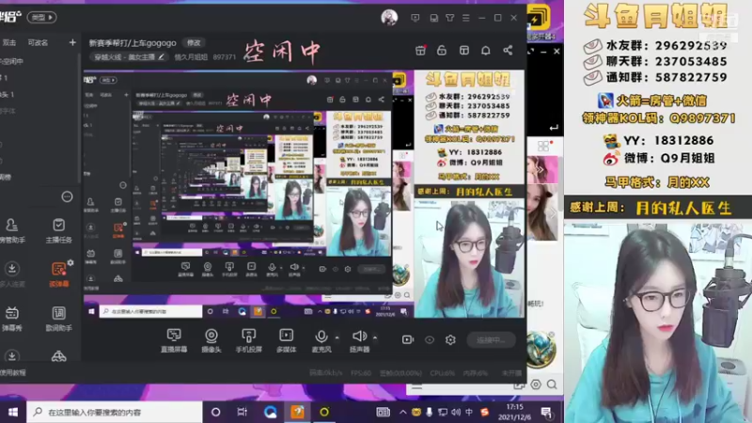The image size is (752, 423).
Task: Open the game client hexagon settings
Action: click(536, 384)
